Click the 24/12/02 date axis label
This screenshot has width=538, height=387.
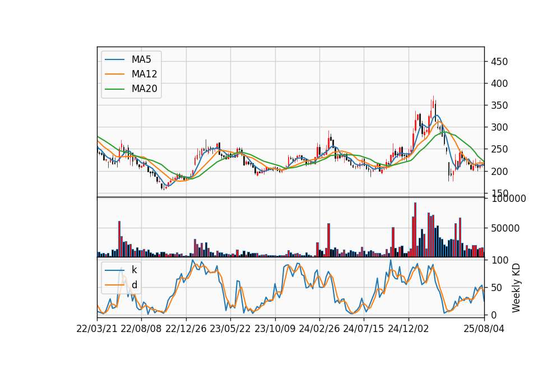click(x=409, y=329)
